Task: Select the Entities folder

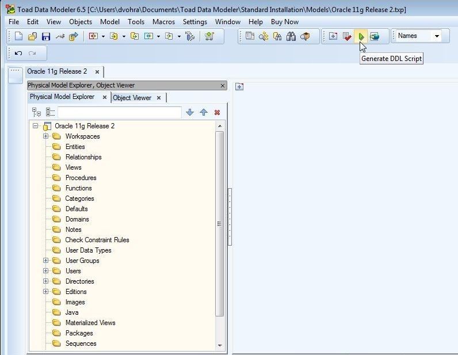Action: (75, 147)
